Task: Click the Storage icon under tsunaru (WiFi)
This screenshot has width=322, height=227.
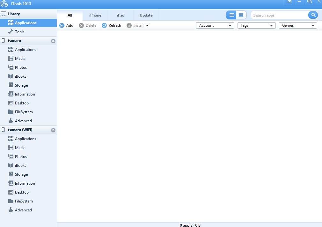Action: pos(11,174)
